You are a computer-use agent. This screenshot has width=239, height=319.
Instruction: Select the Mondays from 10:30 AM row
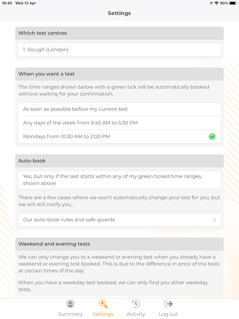(x=102, y=136)
